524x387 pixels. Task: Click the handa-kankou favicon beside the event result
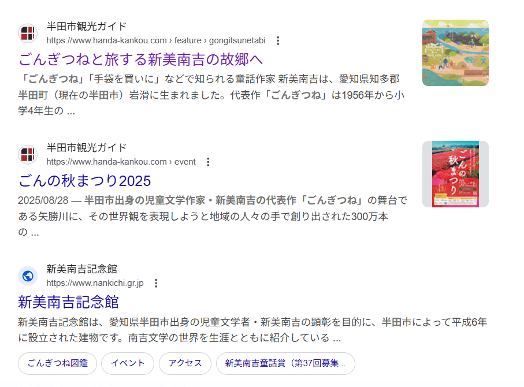pyautogui.click(x=28, y=155)
